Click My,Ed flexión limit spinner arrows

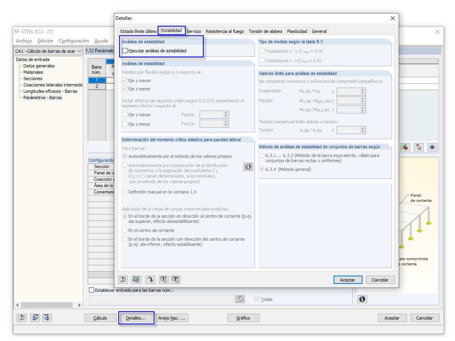(x=363, y=101)
